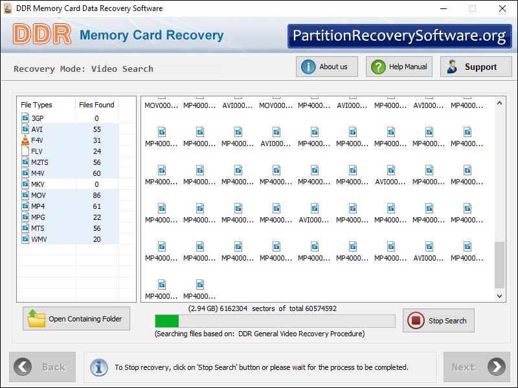Click the info icon in the bottom status bar
This screenshot has height=388, width=518.
[x=98, y=367]
